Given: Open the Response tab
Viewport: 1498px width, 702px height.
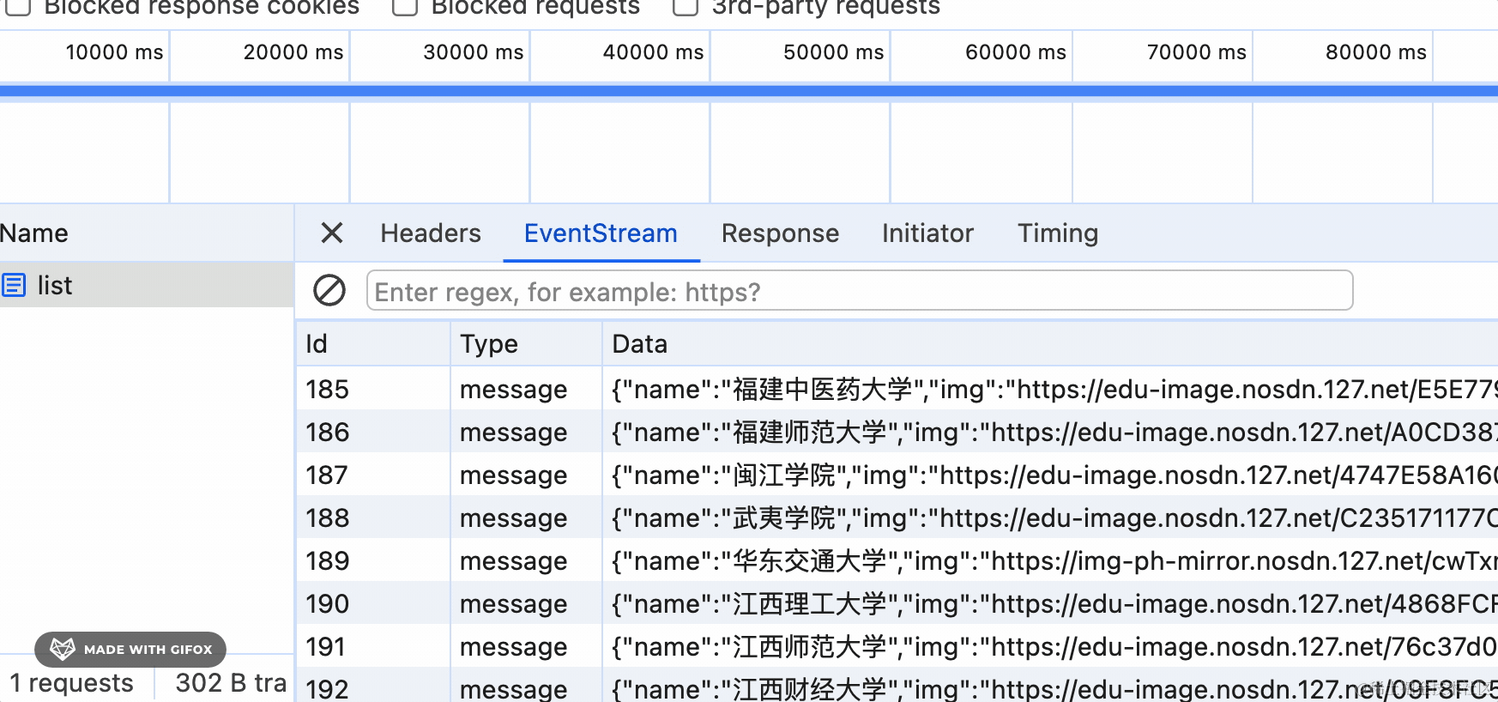Looking at the screenshot, I should pyautogui.click(x=780, y=233).
